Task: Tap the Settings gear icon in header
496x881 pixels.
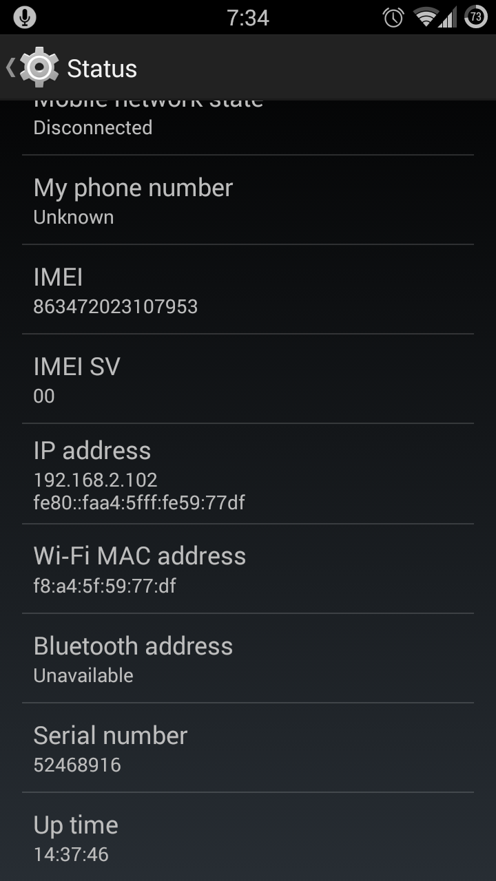Action: coord(39,67)
